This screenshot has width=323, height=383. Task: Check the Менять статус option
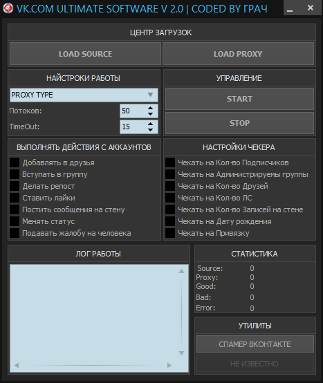(x=15, y=221)
